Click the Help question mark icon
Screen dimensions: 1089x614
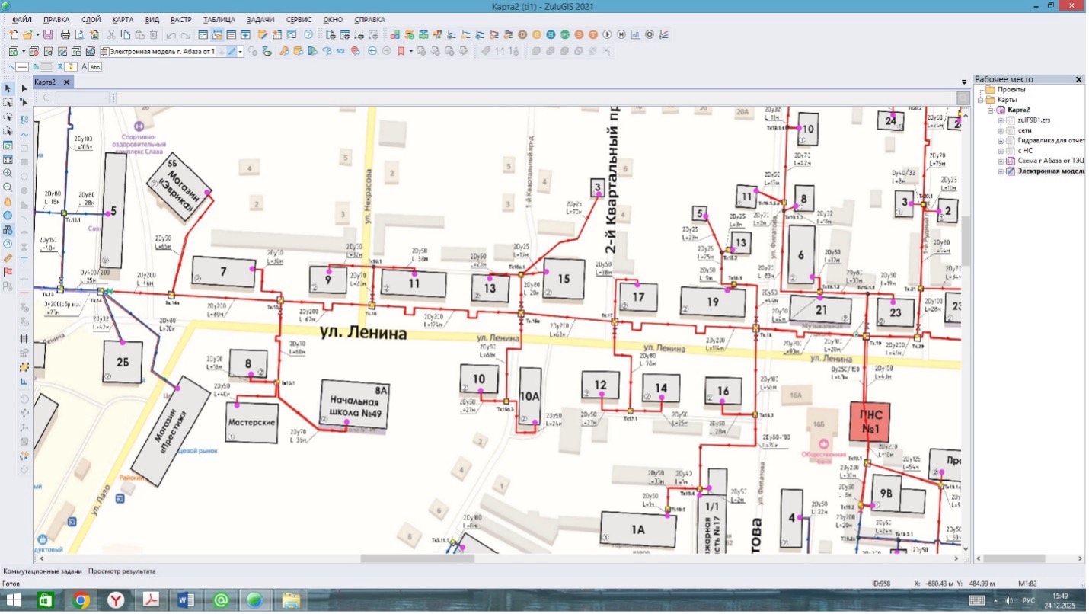point(308,34)
